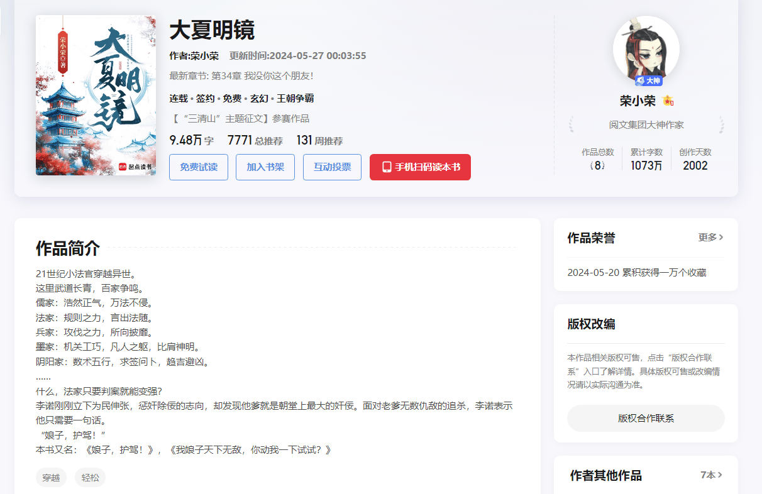Image resolution: width=762 pixels, height=494 pixels.
Task: Click the 版权合作联系 button
Action: click(646, 418)
